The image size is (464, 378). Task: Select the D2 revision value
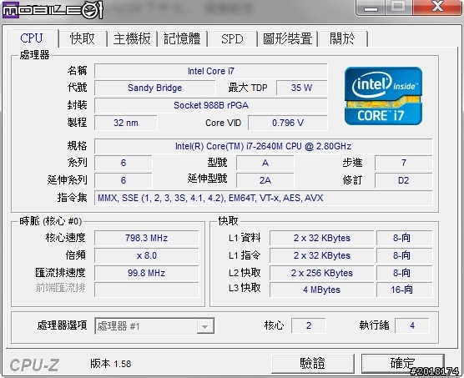403,180
